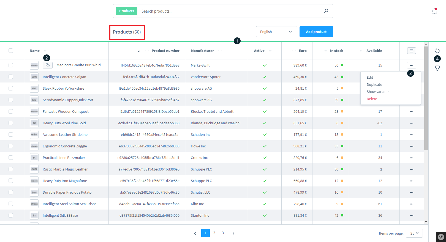
Task: Click Delete in the context menu
Action: pyautogui.click(x=372, y=99)
